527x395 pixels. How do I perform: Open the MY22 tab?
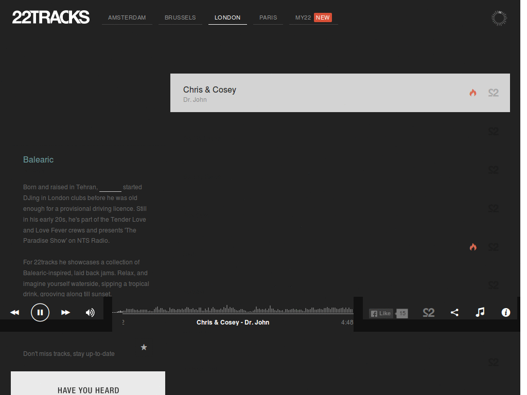tap(303, 17)
